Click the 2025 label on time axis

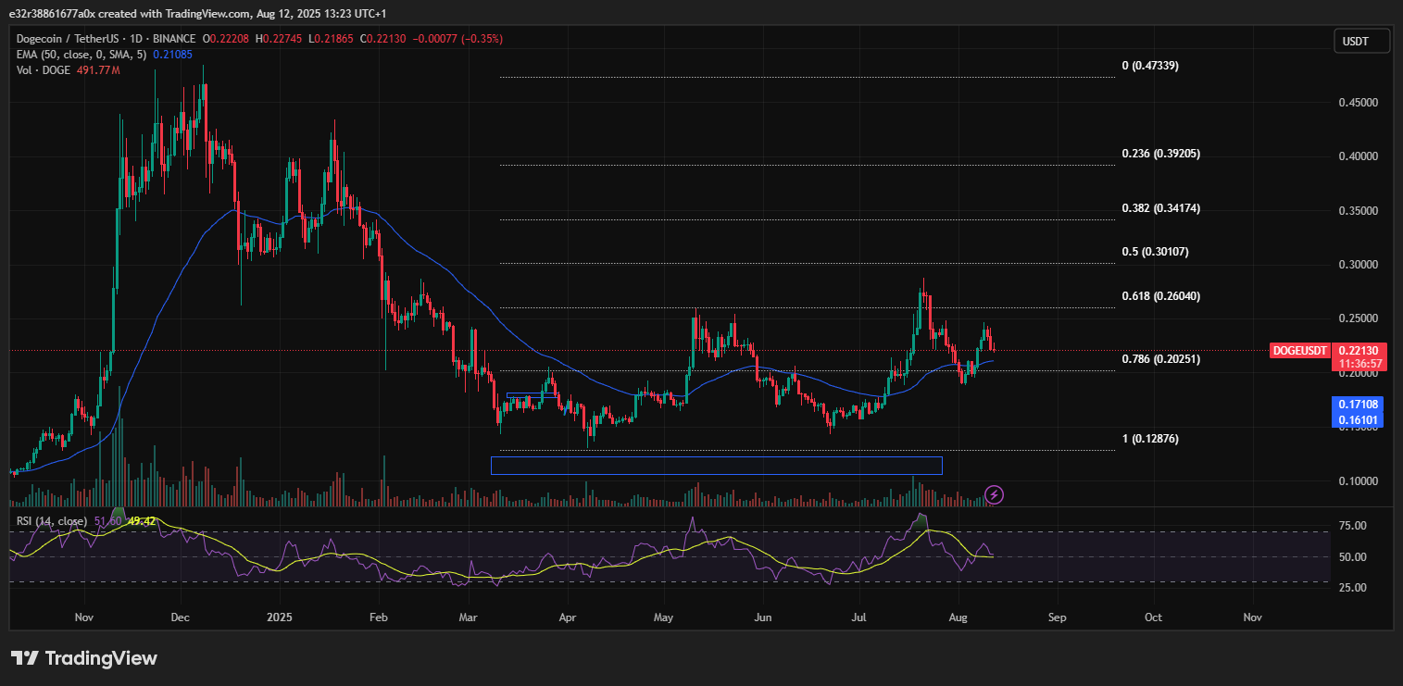[279, 617]
